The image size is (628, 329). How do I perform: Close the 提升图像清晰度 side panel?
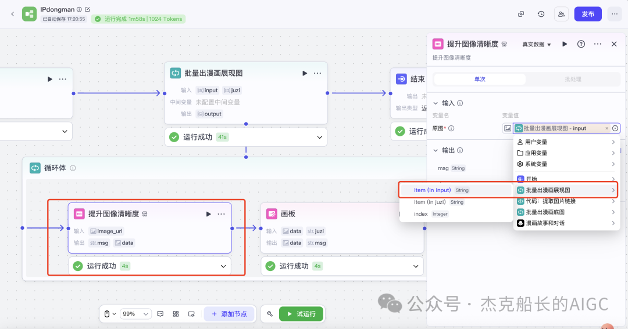(614, 44)
